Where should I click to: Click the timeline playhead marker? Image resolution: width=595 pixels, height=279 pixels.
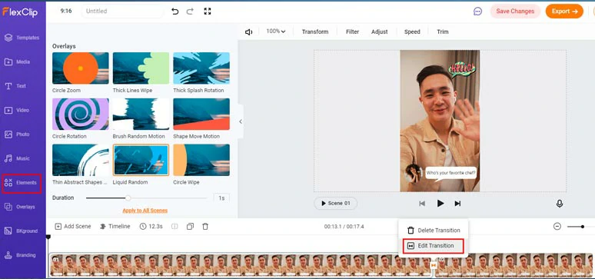[48, 237]
